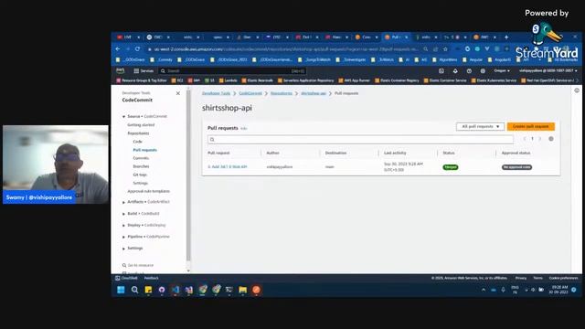Reload the page with refresh icon

click(137, 48)
